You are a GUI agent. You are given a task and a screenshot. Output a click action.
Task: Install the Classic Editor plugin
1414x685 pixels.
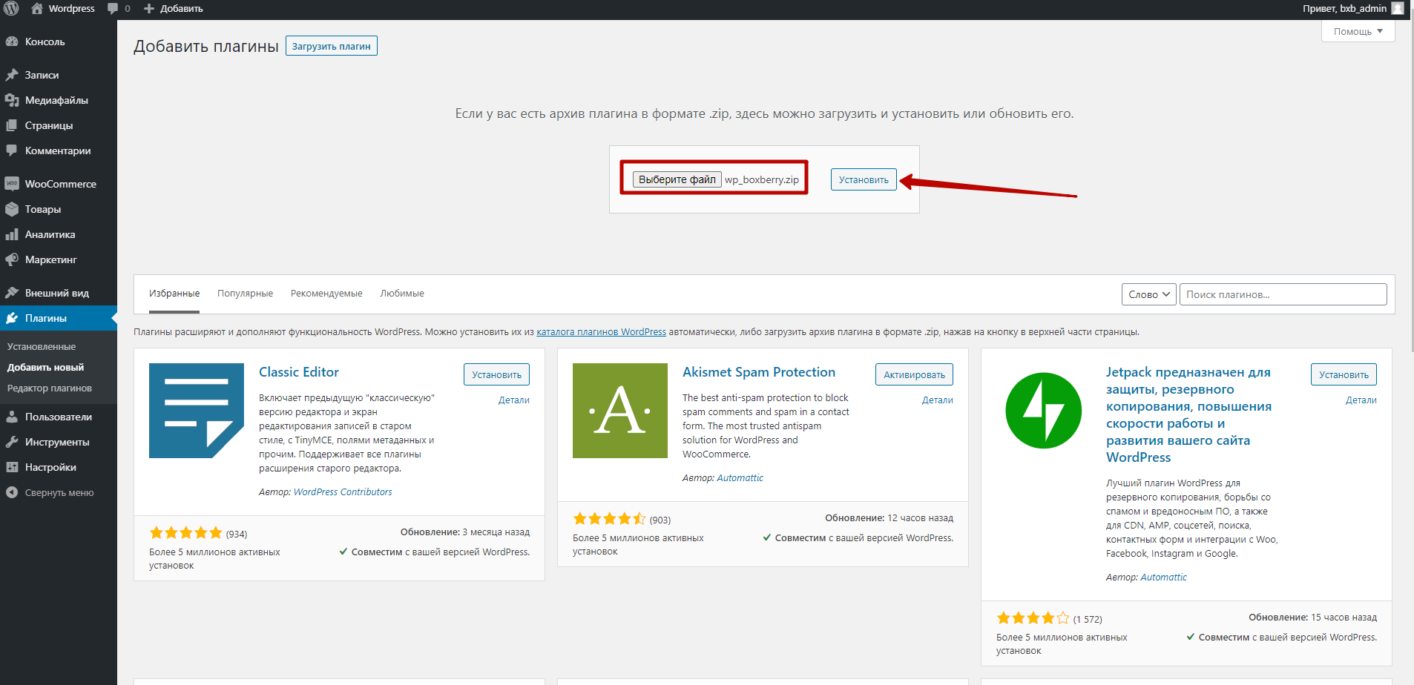(496, 374)
